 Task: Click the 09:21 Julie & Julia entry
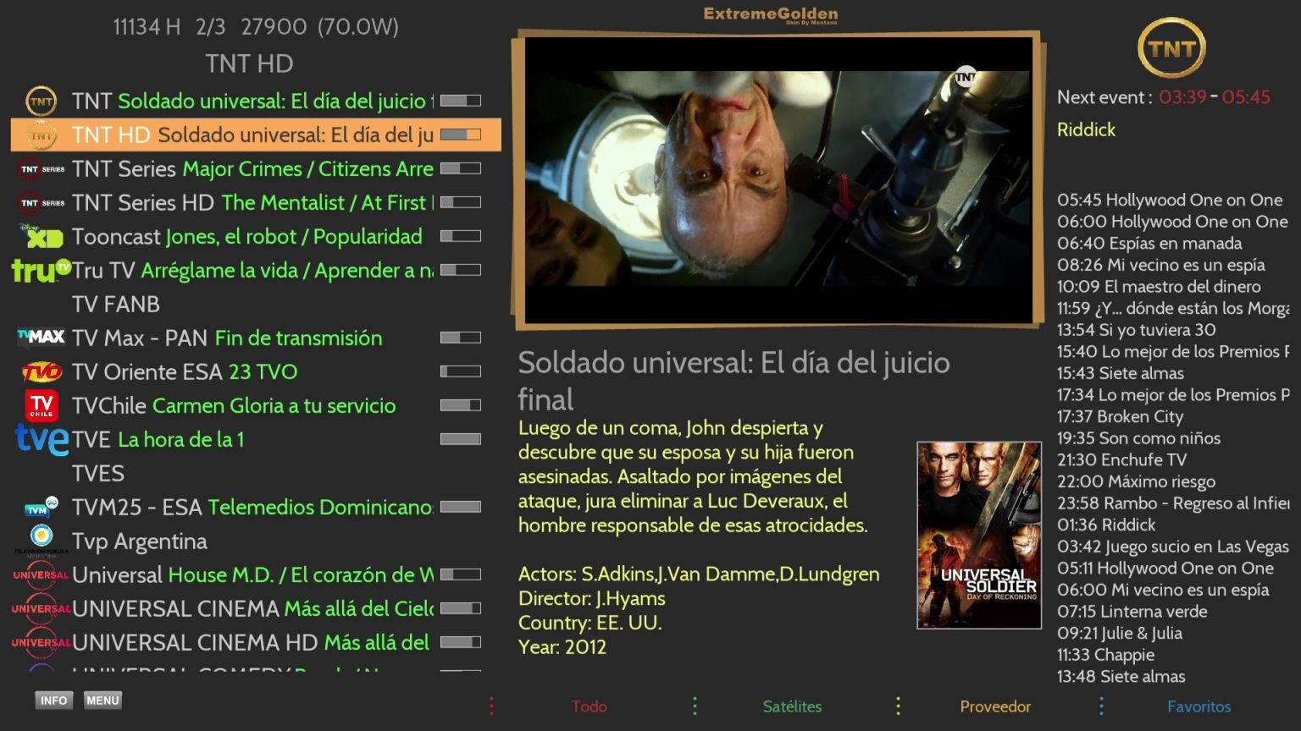tap(1120, 633)
